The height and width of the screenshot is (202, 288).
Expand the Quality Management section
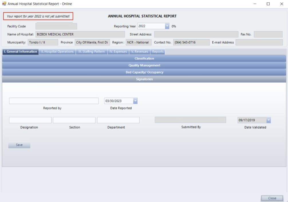(144, 65)
